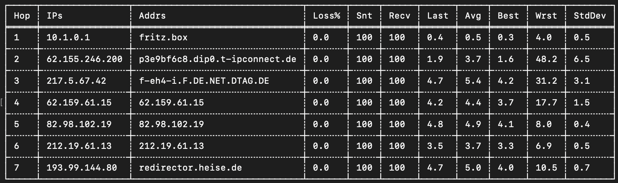Click the Avg value 5.4 for hop 3
Viewport: 618px width, 183px height.
[473, 81]
